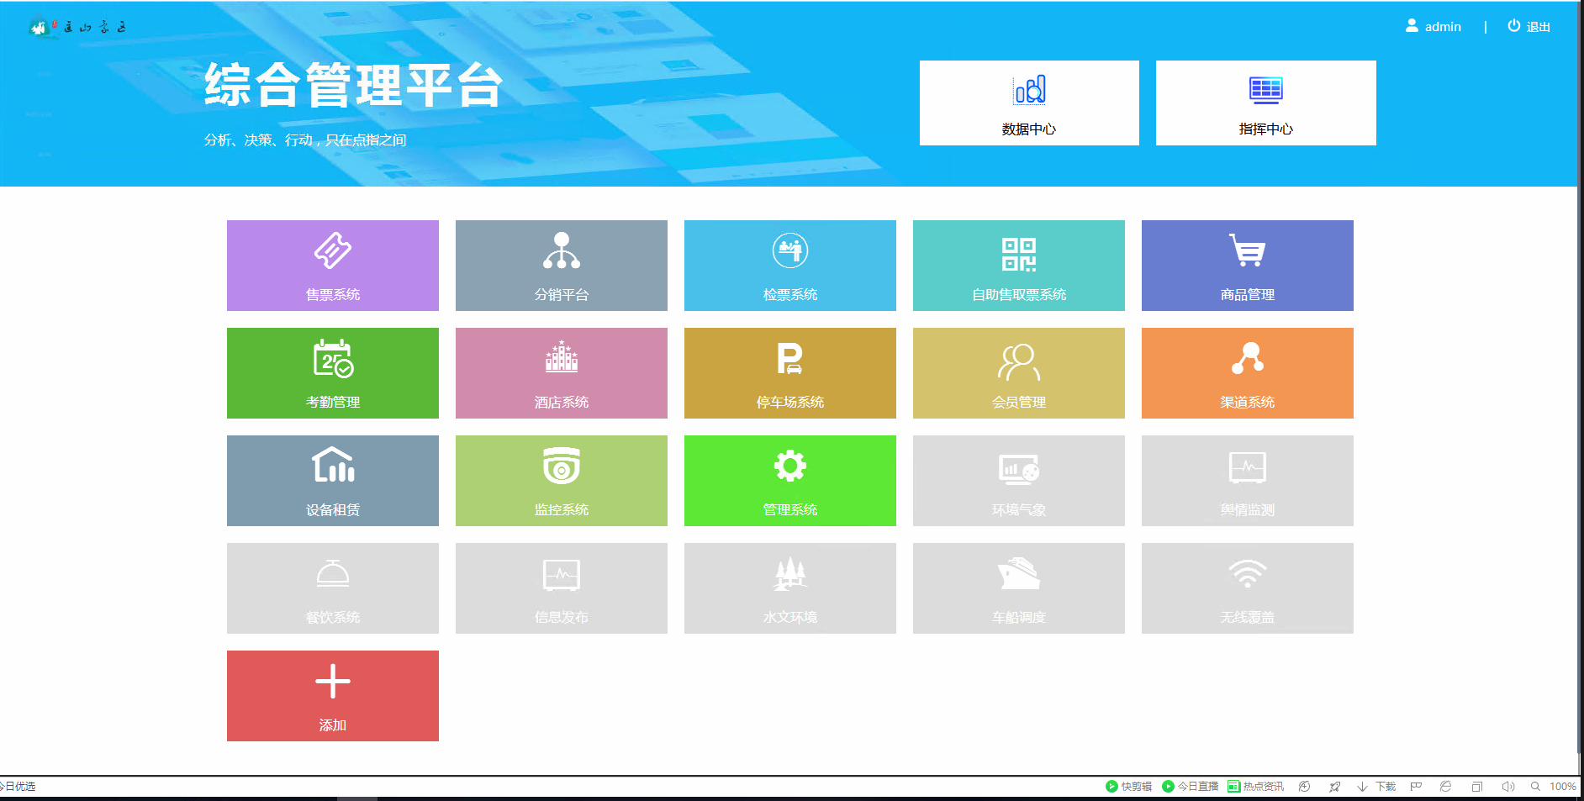1584x801 pixels.
Task: Click the red 添加 add tile
Action: point(331,695)
